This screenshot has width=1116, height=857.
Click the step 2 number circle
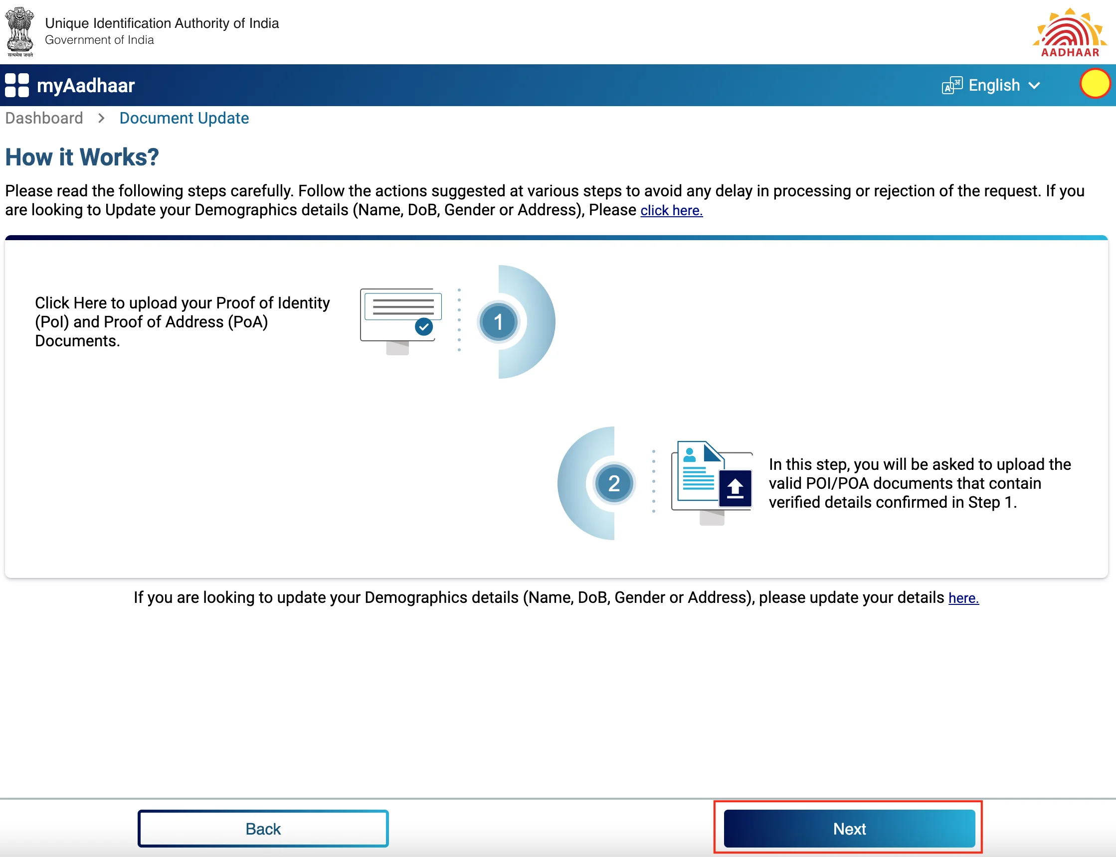pyautogui.click(x=614, y=483)
